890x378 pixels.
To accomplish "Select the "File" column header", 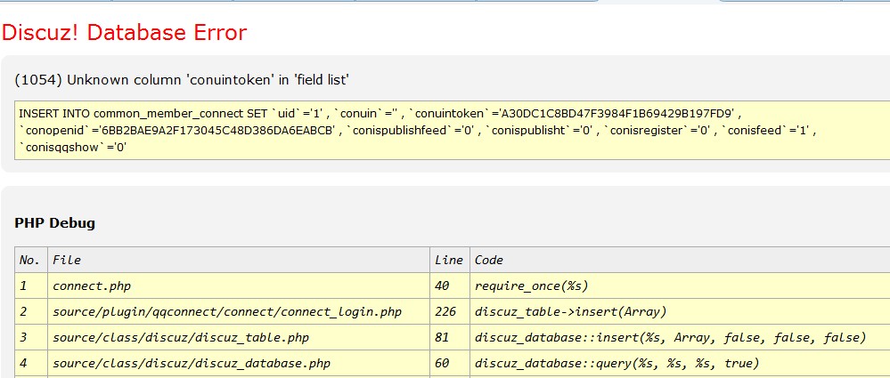I will pyautogui.click(x=68, y=260).
